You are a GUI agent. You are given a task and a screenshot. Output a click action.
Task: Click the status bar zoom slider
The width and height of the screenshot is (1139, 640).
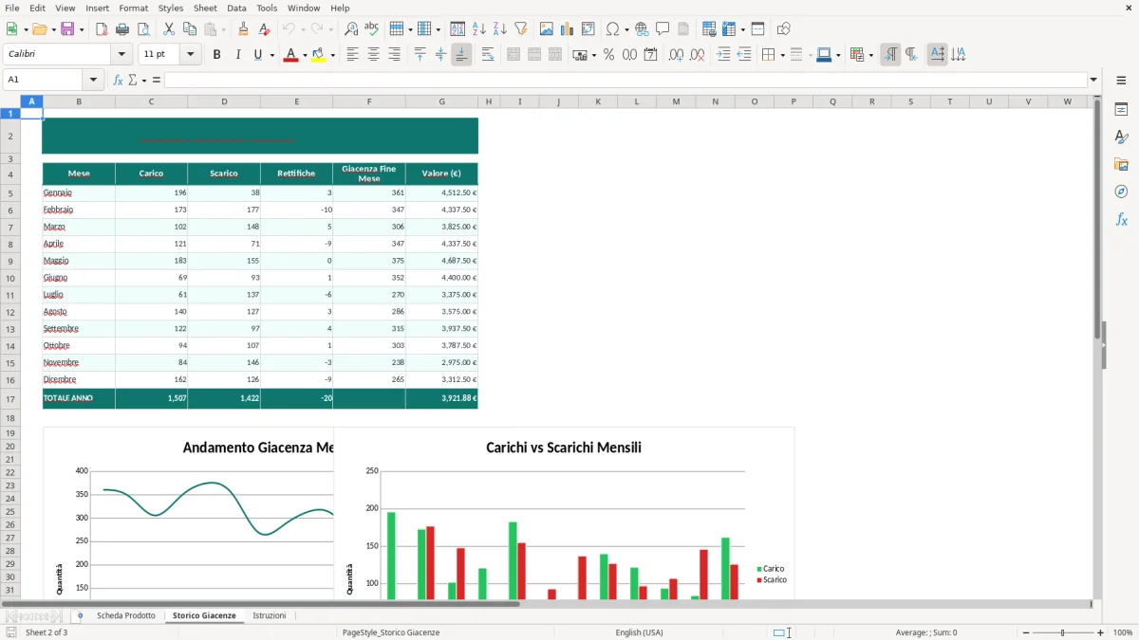pos(1063,632)
